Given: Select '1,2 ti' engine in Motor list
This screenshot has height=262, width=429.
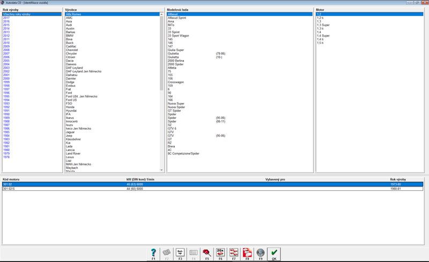Looking at the screenshot, I should [x=320, y=18].
